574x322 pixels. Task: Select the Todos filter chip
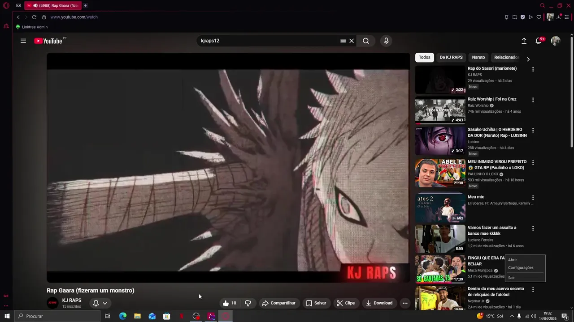[425, 57]
